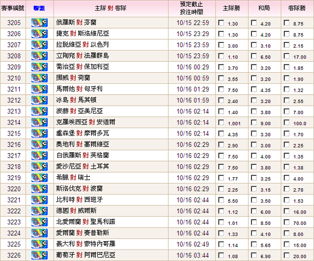Click the 和局 column header
314x261 pixels.
264,8
